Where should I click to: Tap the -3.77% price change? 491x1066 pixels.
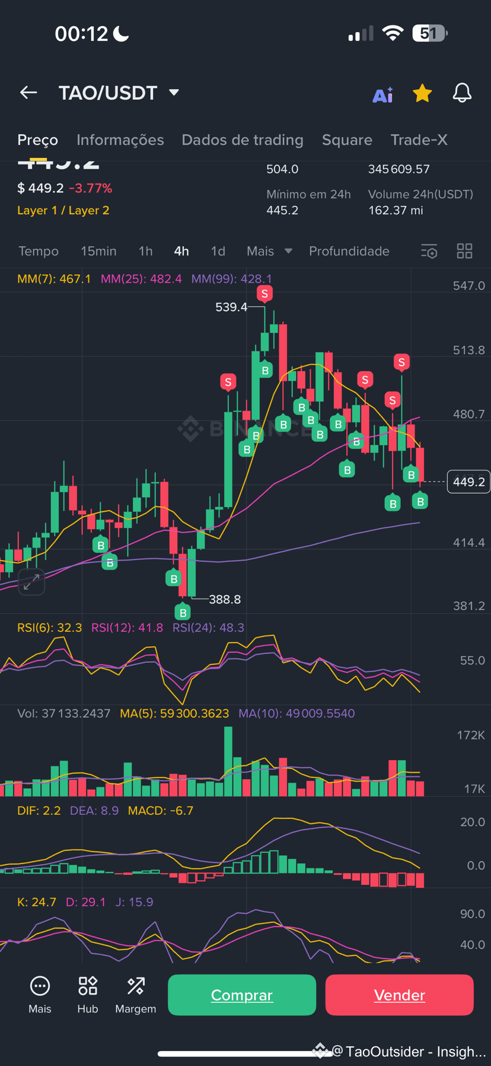(90, 188)
